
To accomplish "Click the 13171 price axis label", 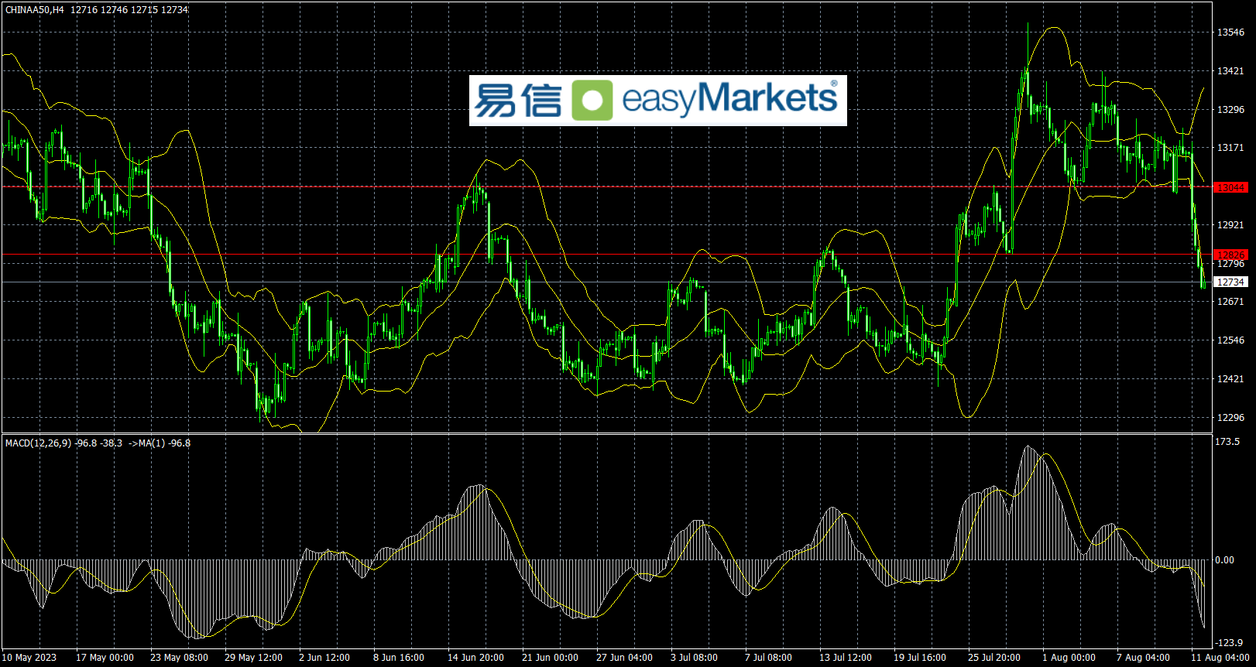I will pyautogui.click(x=1230, y=148).
